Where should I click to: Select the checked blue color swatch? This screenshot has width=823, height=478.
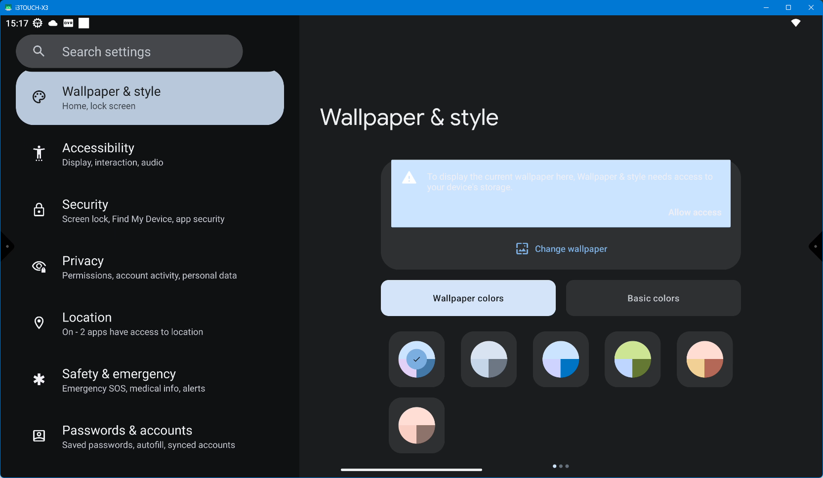point(416,359)
